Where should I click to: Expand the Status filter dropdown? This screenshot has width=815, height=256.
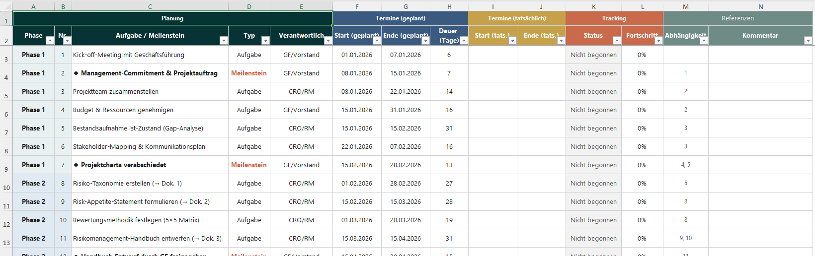click(x=617, y=41)
